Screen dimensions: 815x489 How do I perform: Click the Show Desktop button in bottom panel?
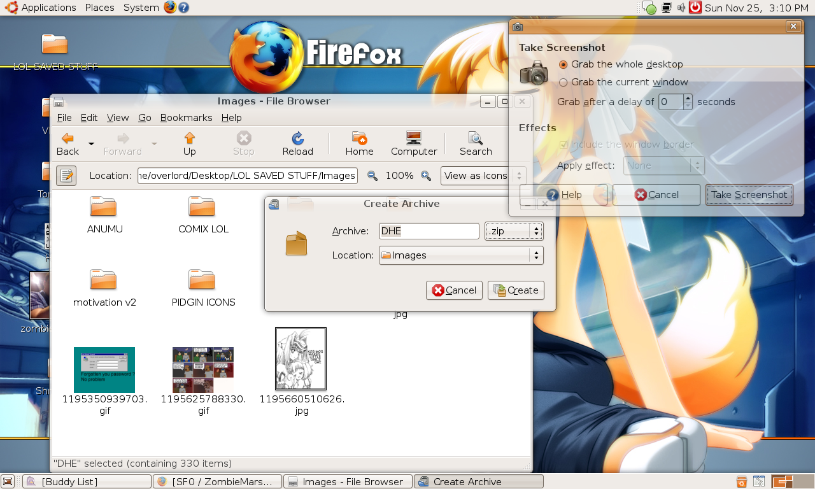[8, 481]
